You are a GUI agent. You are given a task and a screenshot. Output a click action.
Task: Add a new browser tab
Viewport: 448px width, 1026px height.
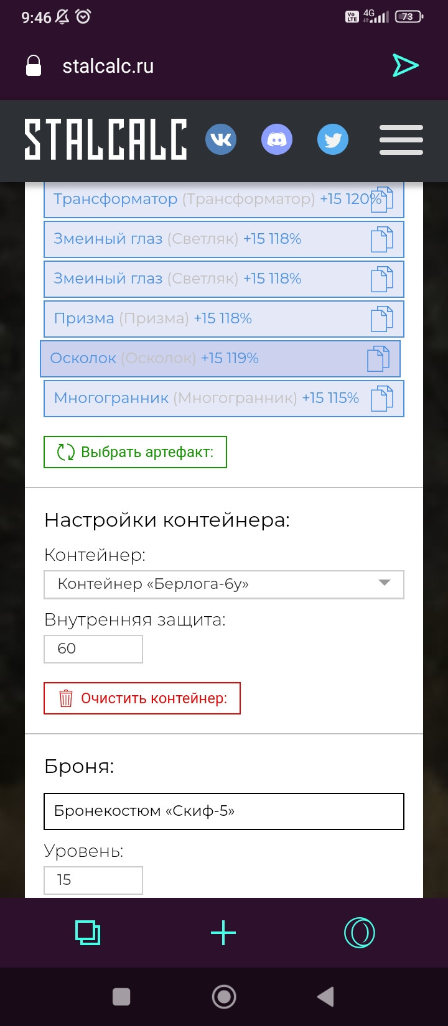(223, 933)
